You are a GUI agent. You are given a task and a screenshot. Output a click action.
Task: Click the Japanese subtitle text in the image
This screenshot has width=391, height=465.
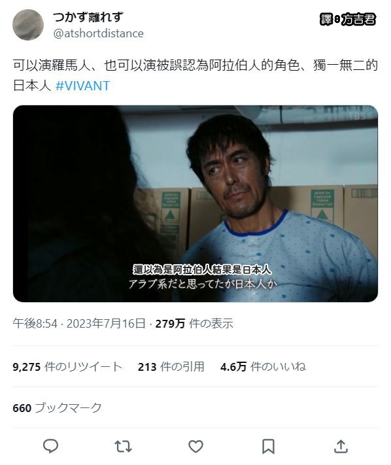tap(203, 284)
